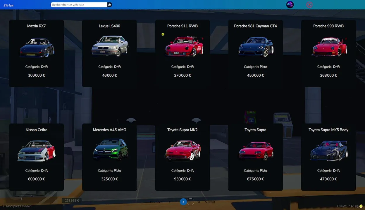Viewport: 365px width, 210px height.
Task: Click the 450 000 € price on Cayman GT4
Action: pos(255,75)
